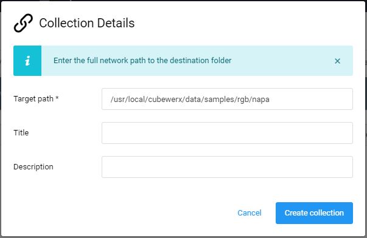Click the Collection Details heading text

[87, 23]
